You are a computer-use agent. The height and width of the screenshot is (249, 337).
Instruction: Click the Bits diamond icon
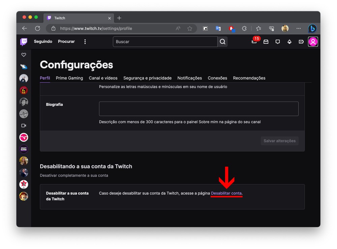tap(289, 42)
